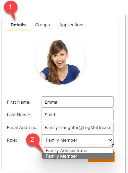Click the Email Address label
This screenshot has width=128, height=173.
[x=22, y=127]
